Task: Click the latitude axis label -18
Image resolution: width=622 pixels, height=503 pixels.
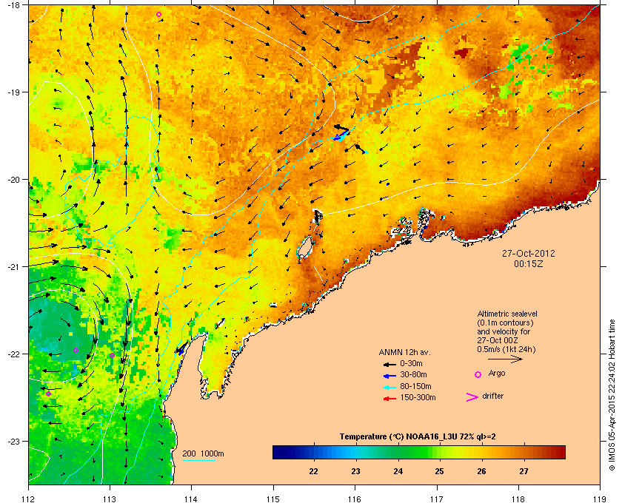Action: (13, 4)
